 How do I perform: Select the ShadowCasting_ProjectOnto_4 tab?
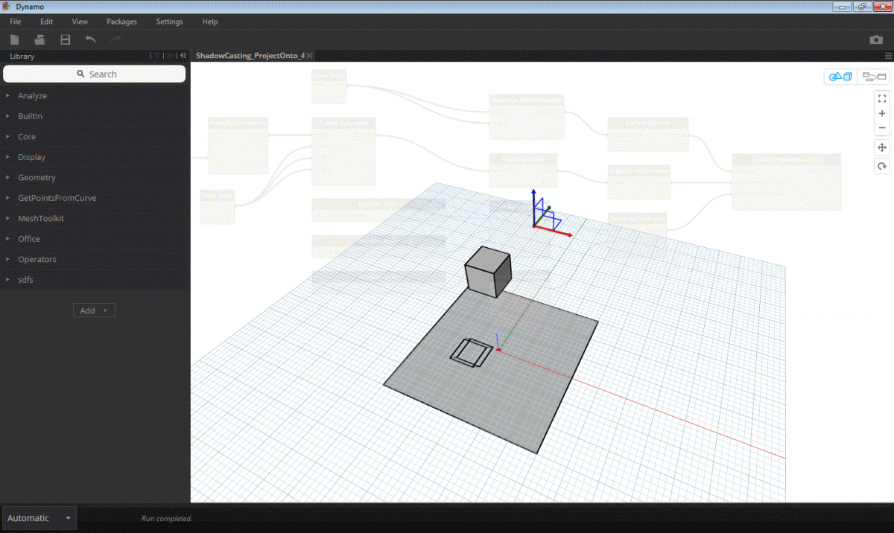(250, 54)
